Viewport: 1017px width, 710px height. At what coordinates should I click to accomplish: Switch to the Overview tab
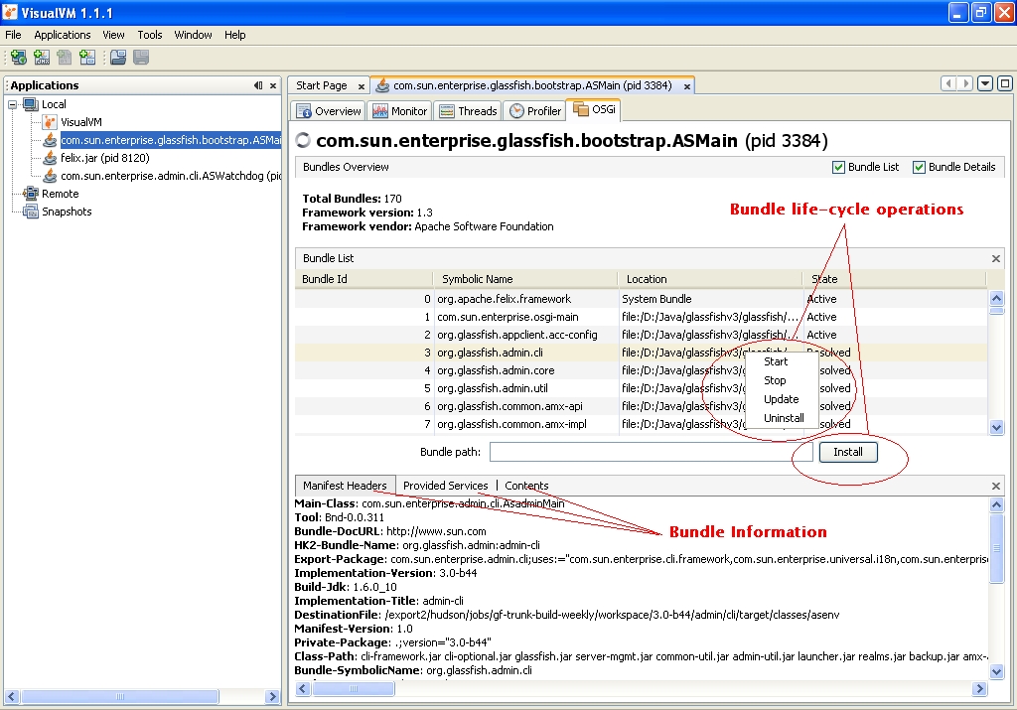click(x=328, y=111)
